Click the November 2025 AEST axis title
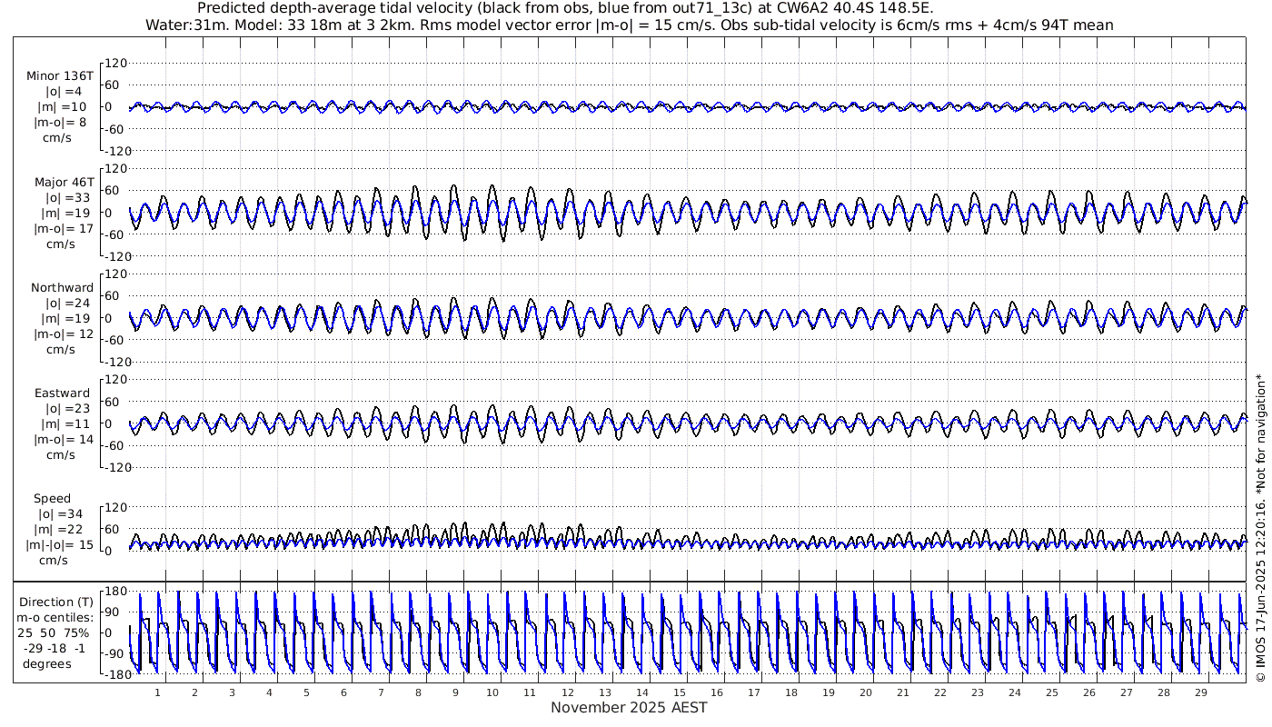 click(x=629, y=708)
